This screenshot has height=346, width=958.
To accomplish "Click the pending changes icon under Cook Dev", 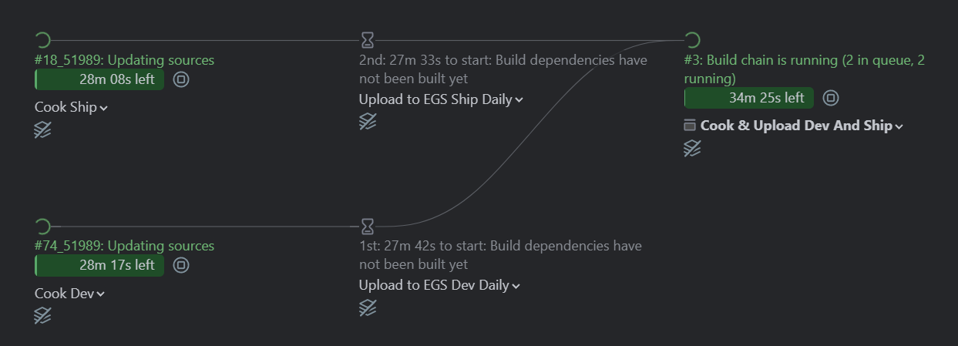I will (x=43, y=316).
